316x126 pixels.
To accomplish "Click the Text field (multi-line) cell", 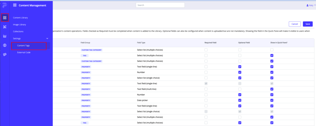I will pyautogui.click(x=147, y=89).
